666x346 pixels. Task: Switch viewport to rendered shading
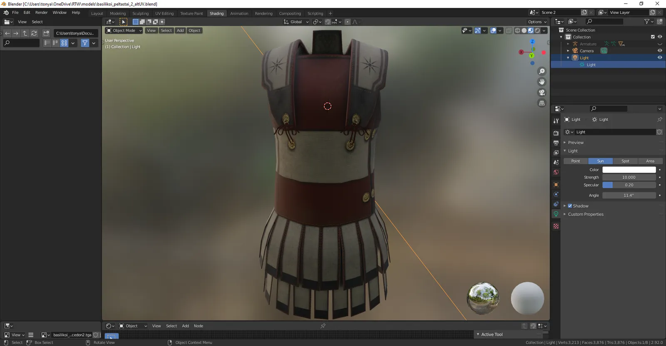537,30
